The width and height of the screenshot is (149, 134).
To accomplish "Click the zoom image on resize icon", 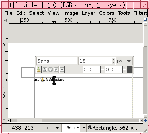I will tap(145, 20).
